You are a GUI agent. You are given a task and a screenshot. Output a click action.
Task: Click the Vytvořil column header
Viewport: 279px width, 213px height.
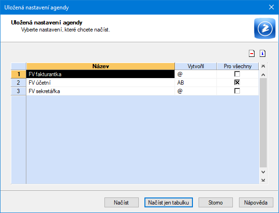tap(196, 66)
